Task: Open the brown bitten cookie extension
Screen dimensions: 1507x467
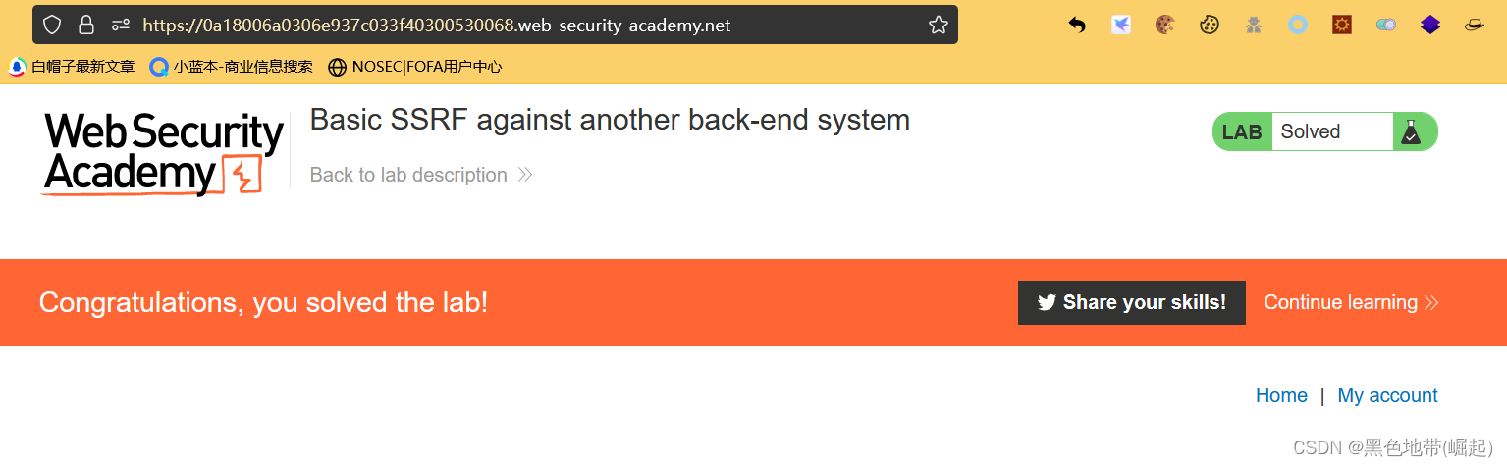Action: [x=1165, y=26]
